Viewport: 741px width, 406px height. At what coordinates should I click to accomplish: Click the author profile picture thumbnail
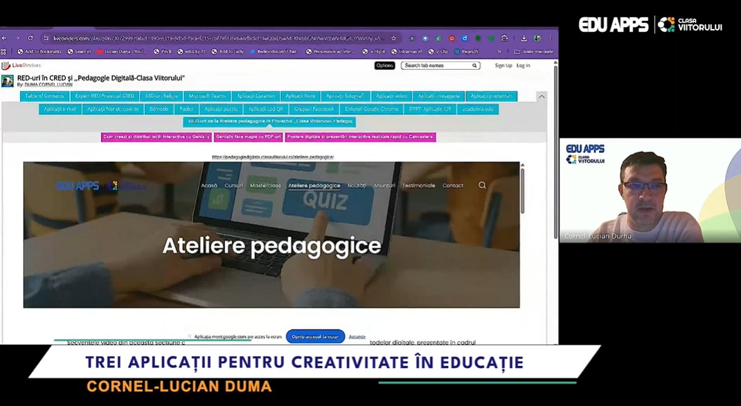tap(7, 81)
